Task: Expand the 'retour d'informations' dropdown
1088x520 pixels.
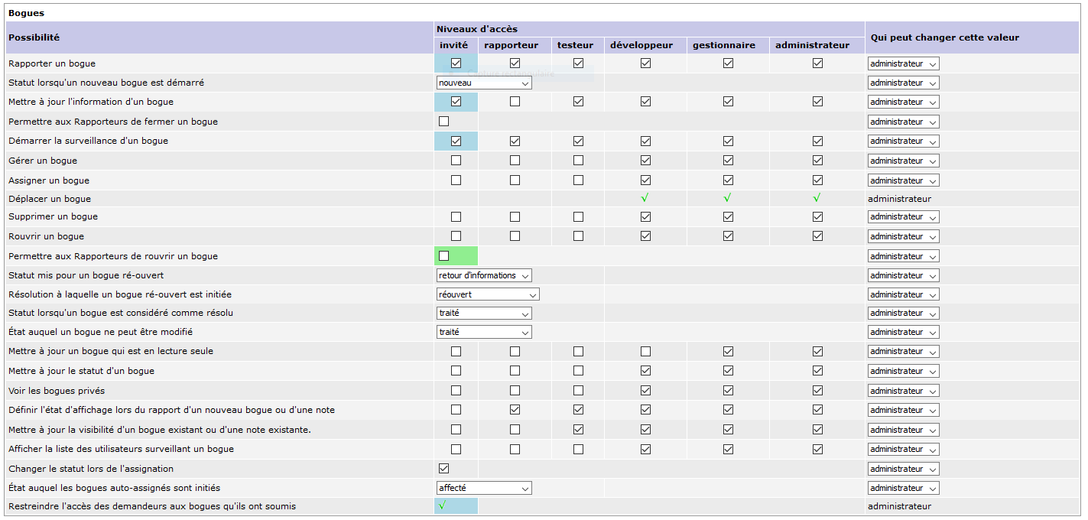Action: coord(484,275)
